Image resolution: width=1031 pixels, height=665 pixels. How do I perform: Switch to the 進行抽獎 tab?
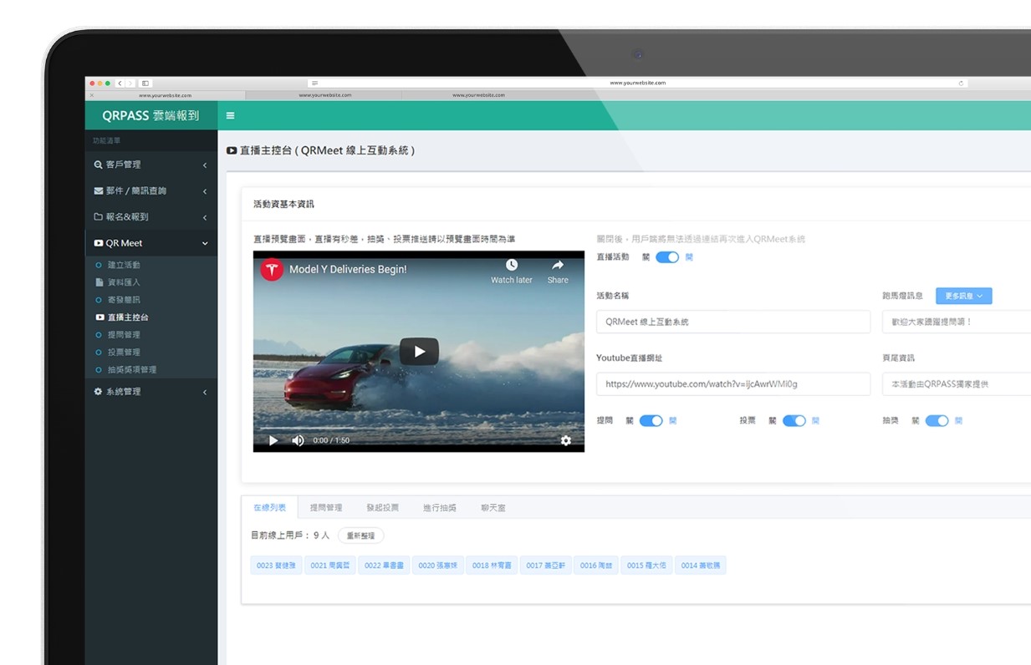tap(439, 507)
